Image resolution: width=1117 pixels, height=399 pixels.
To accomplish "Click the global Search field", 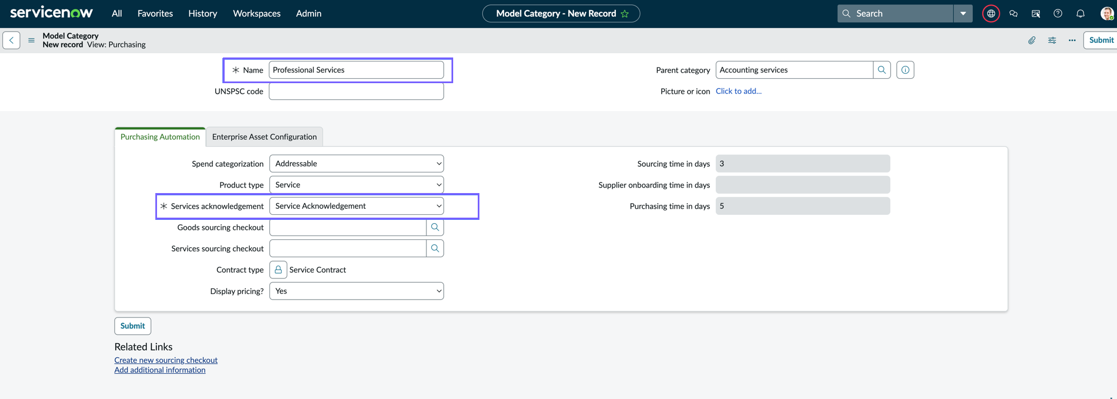I will point(895,13).
